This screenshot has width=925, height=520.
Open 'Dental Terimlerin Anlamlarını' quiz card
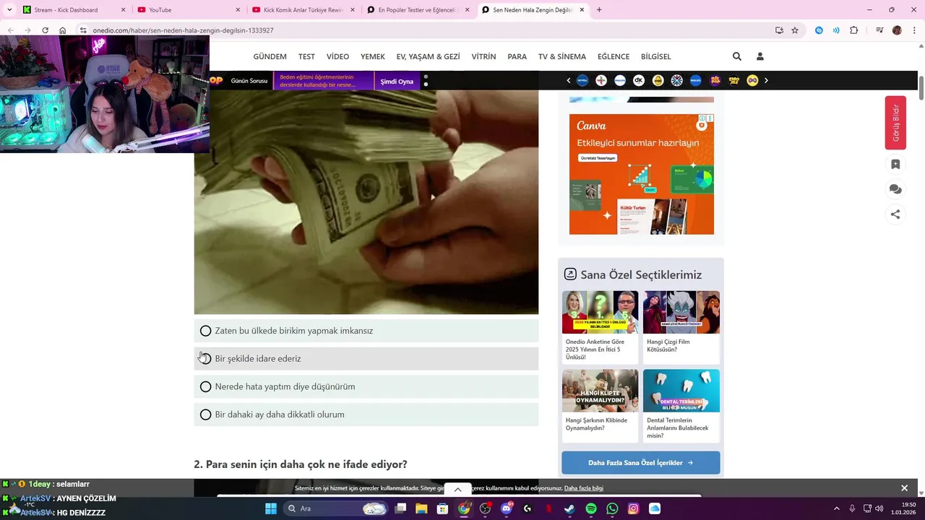(x=681, y=406)
